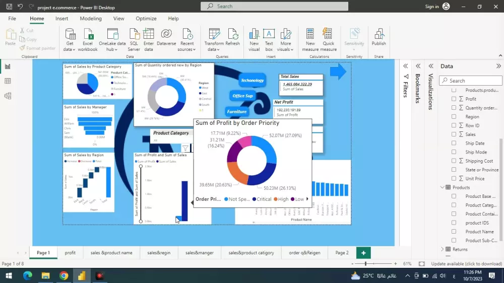Open the More visuals dropdown
Screen dimensions: 504x283
tap(285, 40)
